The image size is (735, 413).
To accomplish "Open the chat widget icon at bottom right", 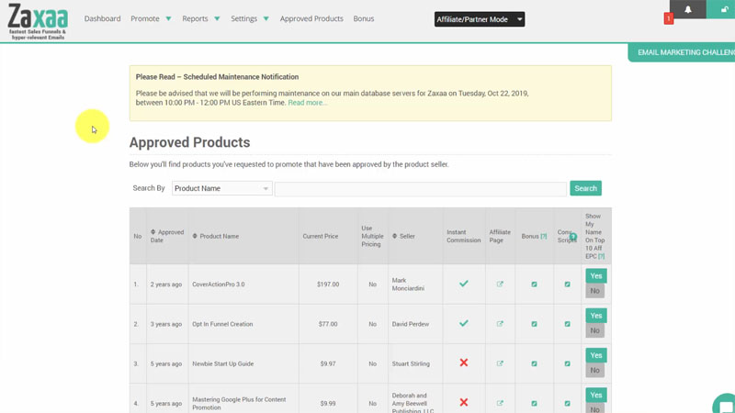I will click(x=725, y=404).
